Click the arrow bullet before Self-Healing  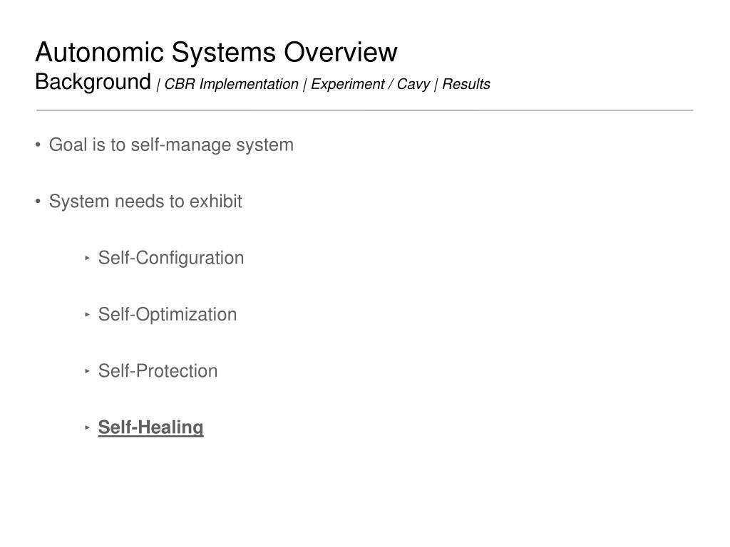point(87,427)
